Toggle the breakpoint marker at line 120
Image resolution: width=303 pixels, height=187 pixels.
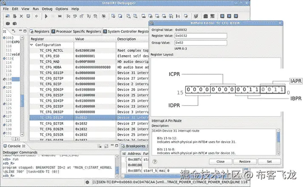4,87
